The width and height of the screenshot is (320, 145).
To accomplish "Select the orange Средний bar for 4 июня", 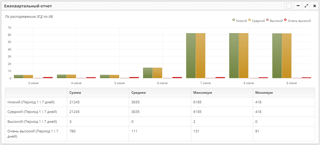I will point(71,76).
